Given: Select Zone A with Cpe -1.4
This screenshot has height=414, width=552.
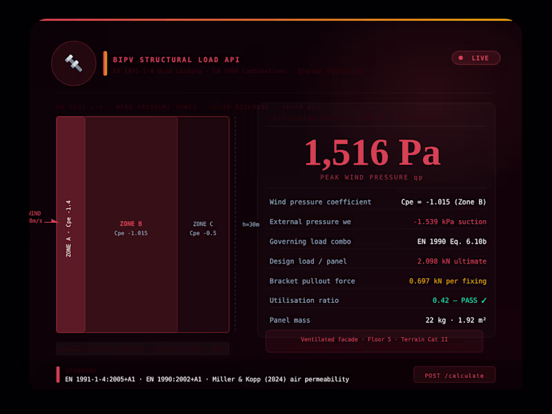Looking at the screenshot, I should click(x=70, y=225).
